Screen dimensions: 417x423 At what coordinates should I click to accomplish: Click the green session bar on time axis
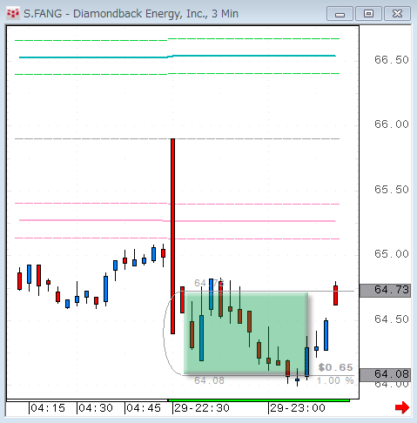click(x=259, y=400)
